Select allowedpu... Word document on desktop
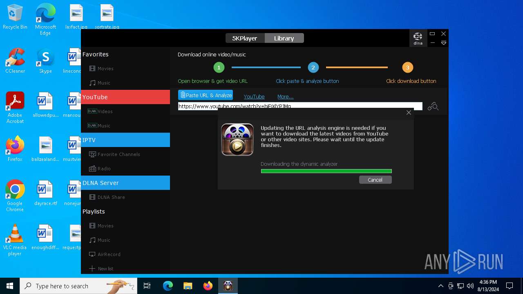 (45, 105)
